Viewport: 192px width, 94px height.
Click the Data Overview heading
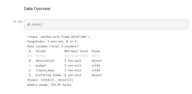click(x=37, y=9)
